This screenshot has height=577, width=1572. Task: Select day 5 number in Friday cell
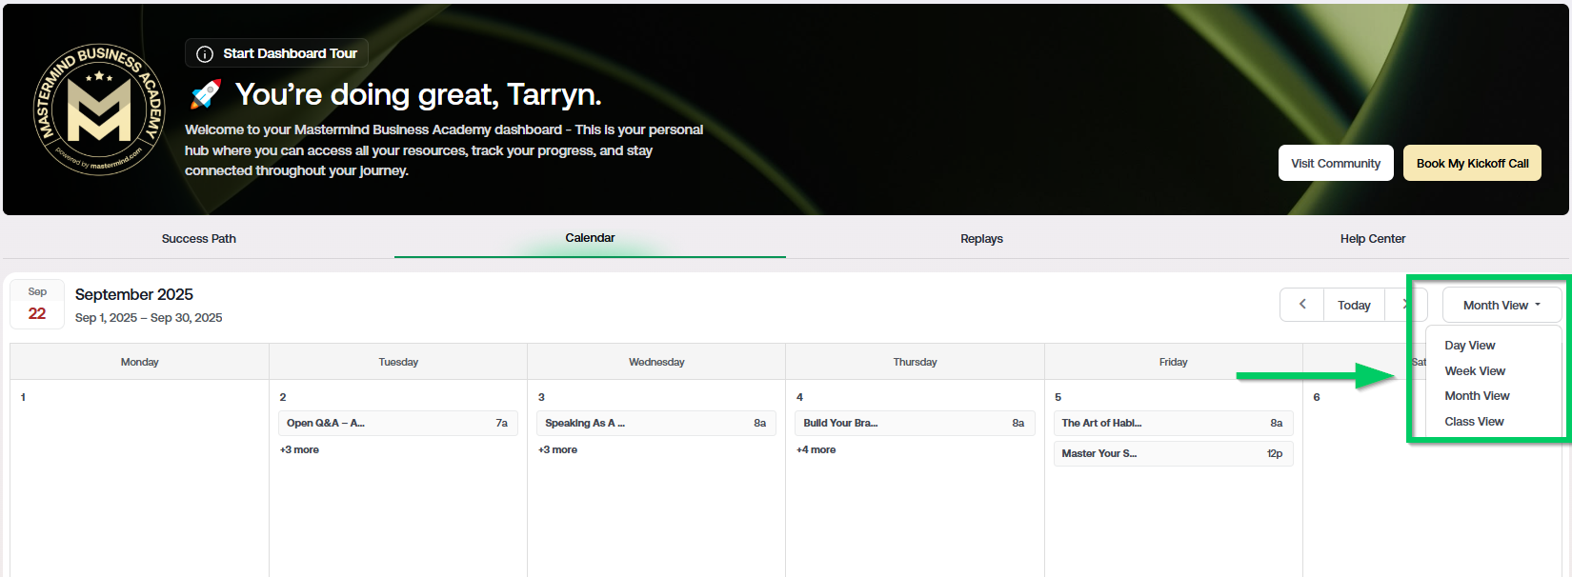tap(1058, 397)
